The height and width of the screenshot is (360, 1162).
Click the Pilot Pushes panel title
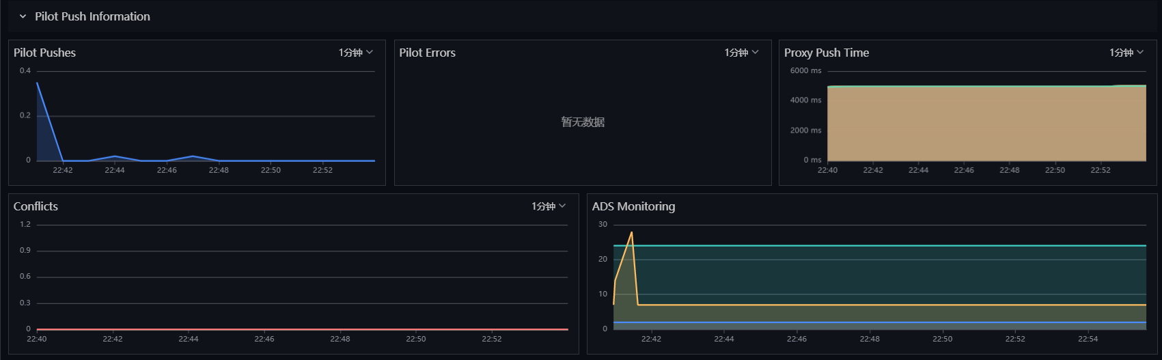pos(44,53)
